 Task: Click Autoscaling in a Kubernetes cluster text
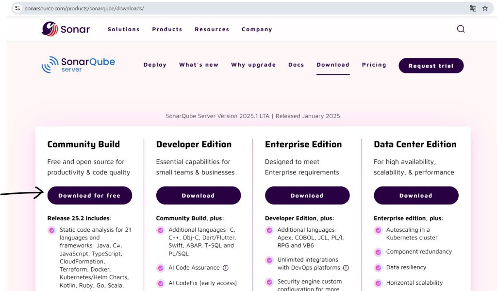click(412, 234)
